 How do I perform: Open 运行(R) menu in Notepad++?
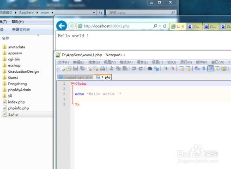[x=186, y=62]
